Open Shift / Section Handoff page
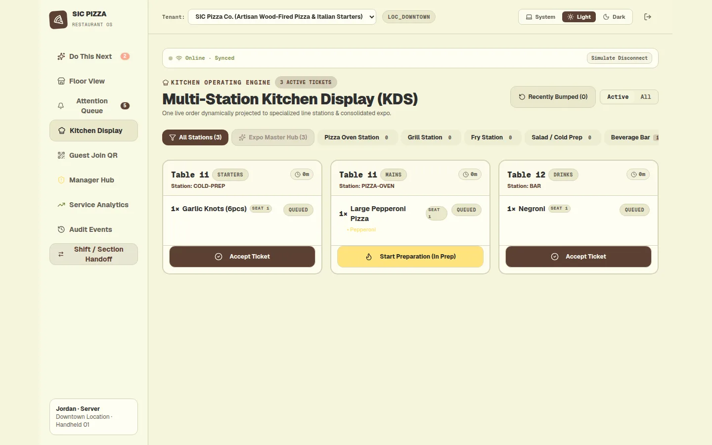712x445 pixels. coord(93,254)
